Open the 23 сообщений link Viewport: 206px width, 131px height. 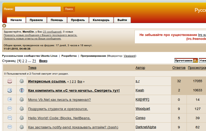[x=52, y=32]
